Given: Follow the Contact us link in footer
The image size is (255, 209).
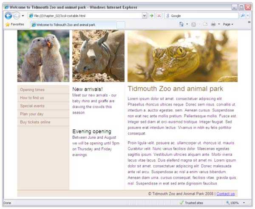Looking at the screenshot, I should tap(226, 194).
